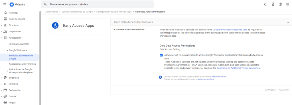Collapse the Core Data Access Permissions panel
292x105 pixels.
[288, 22]
